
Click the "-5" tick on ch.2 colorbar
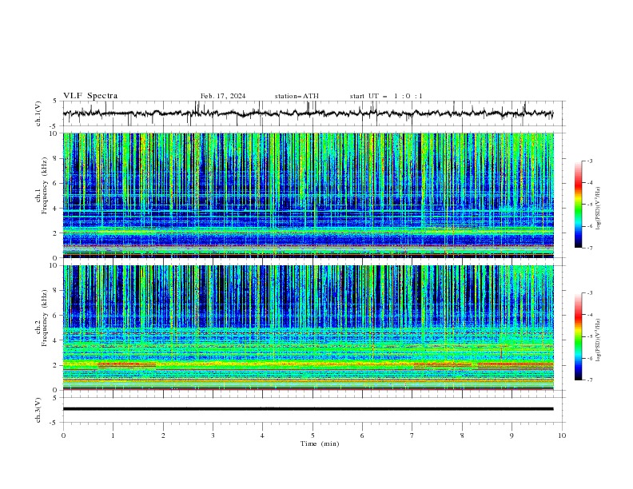[x=589, y=336]
